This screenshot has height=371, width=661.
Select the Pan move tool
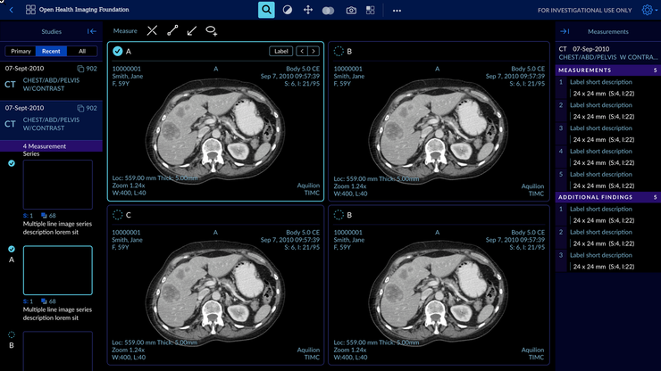click(x=308, y=10)
